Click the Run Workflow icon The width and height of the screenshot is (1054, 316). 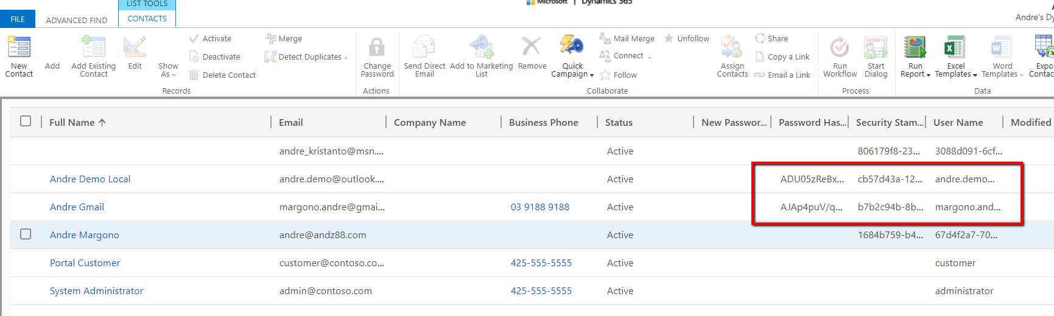pyautogui.click(x=840, y=47)
